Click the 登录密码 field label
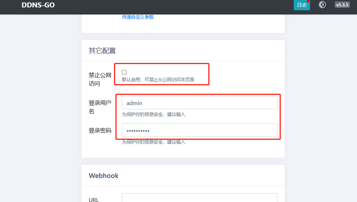The image size is (357, 202). [100, 131]
